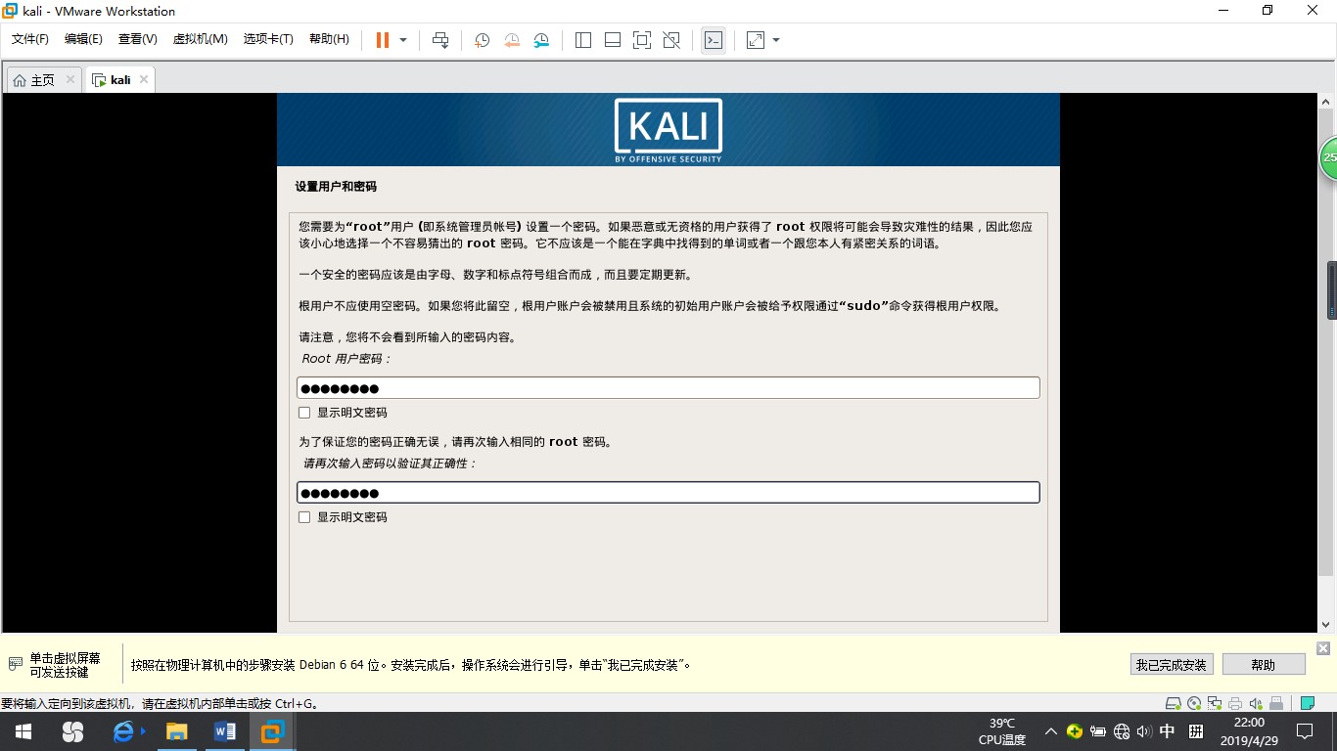Open the 查看(V) menu

pos(137,39)
